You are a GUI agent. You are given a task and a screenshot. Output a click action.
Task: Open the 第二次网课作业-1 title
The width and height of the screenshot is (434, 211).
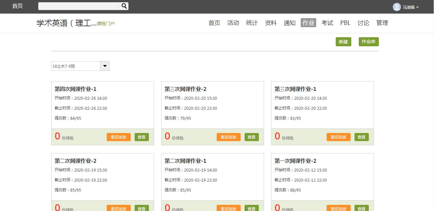tap(186, 161)
